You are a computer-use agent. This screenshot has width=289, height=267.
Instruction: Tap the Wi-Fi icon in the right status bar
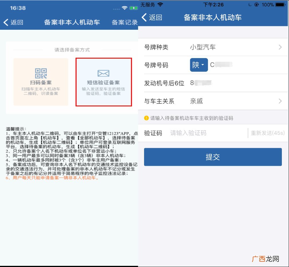click(160, 4)
